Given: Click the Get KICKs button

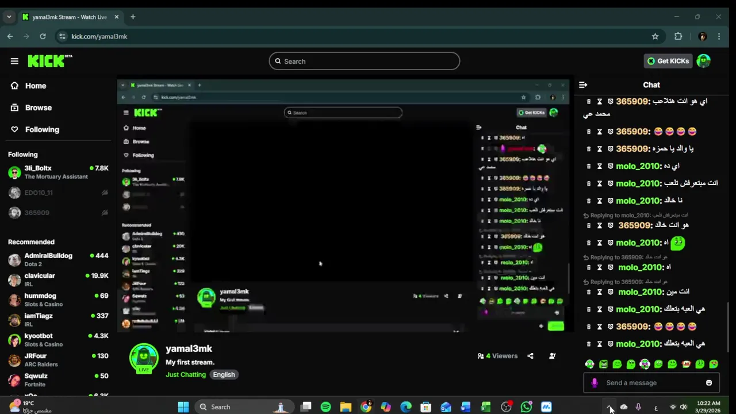Looking at the screenshot, I should point(668,61).
